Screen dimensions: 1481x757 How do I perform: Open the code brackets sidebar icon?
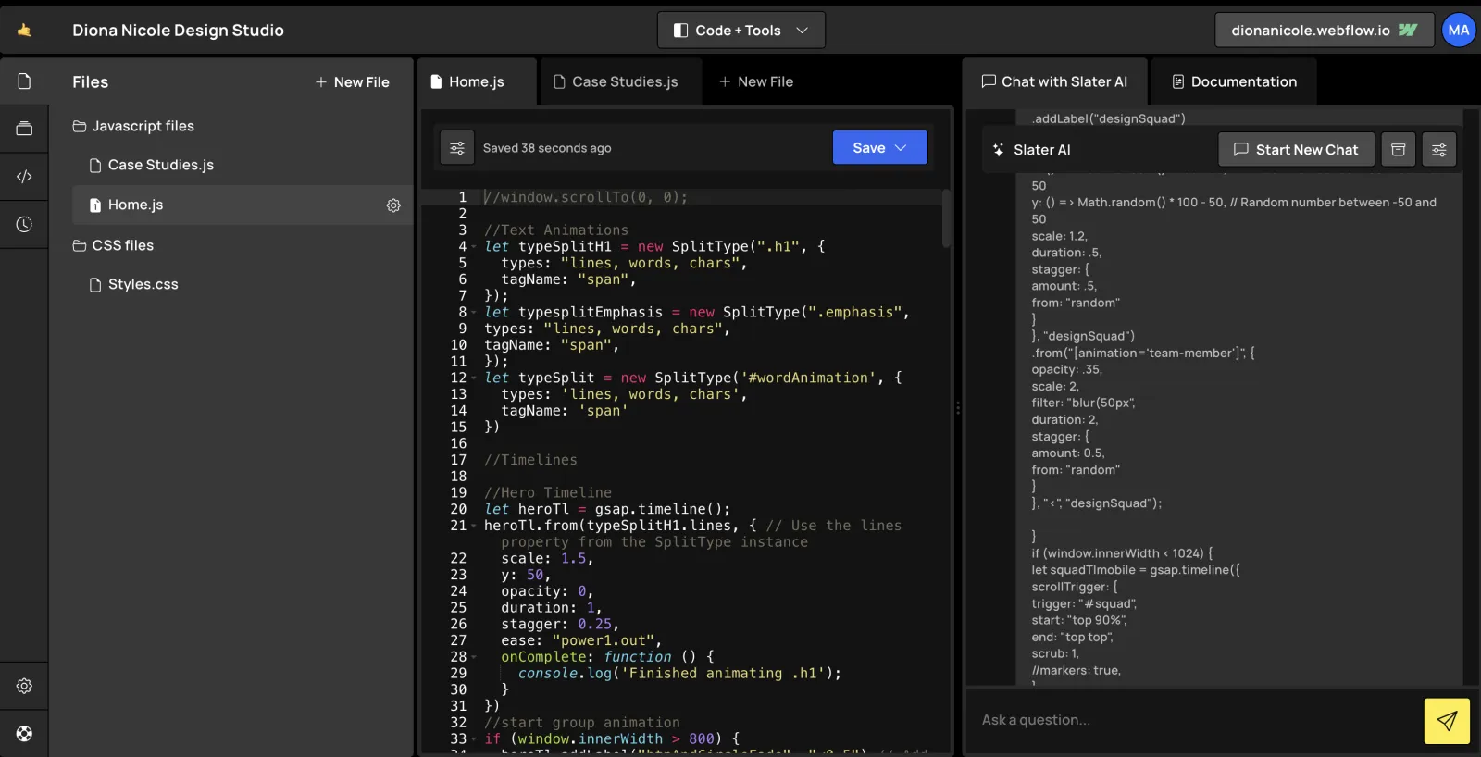[24, 176]
